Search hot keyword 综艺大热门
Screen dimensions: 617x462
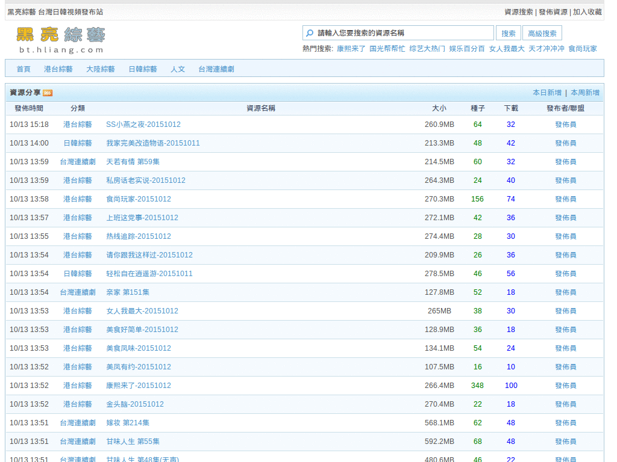(427, 49)
